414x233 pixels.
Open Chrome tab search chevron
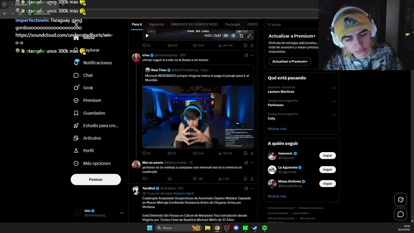point(4,4)
